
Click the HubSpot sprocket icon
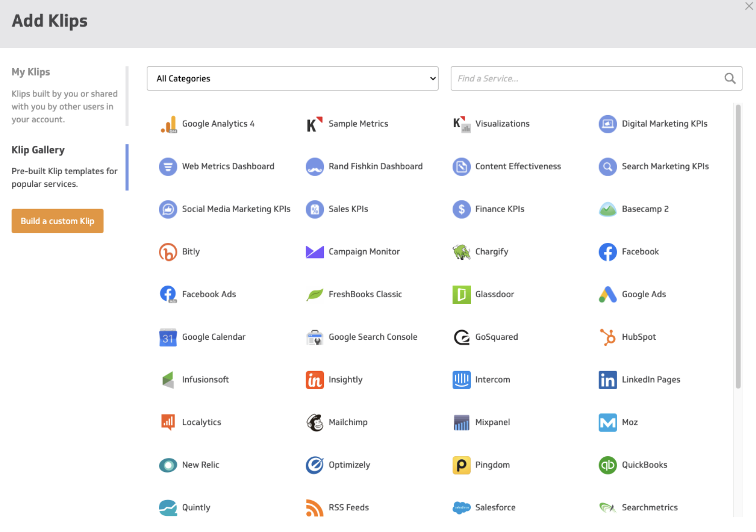point(608,337)
